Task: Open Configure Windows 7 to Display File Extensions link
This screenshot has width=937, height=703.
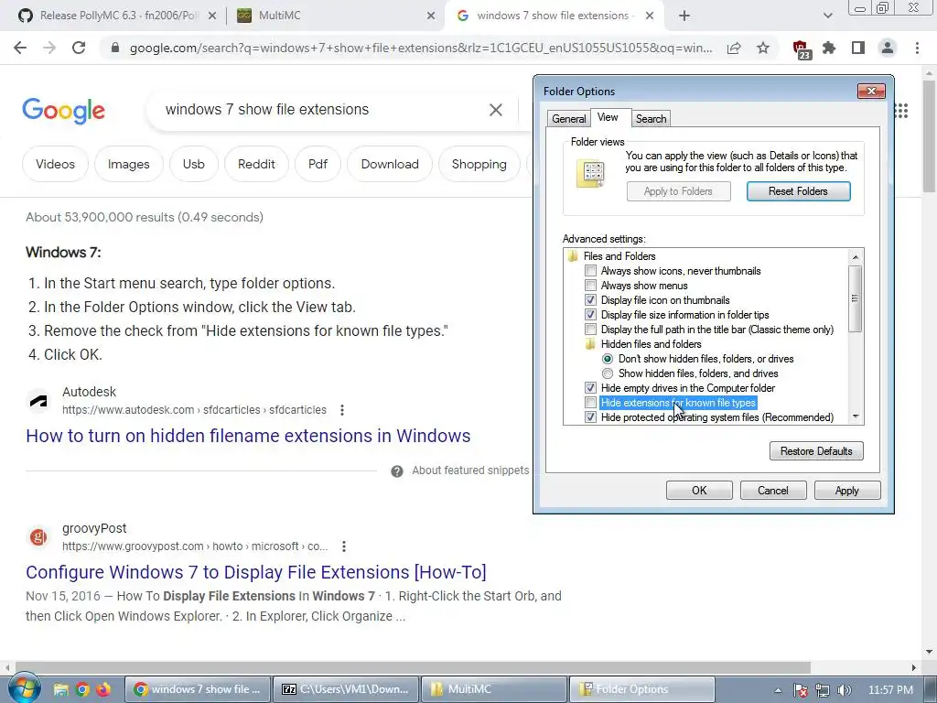Action: (x=256, y=572)
